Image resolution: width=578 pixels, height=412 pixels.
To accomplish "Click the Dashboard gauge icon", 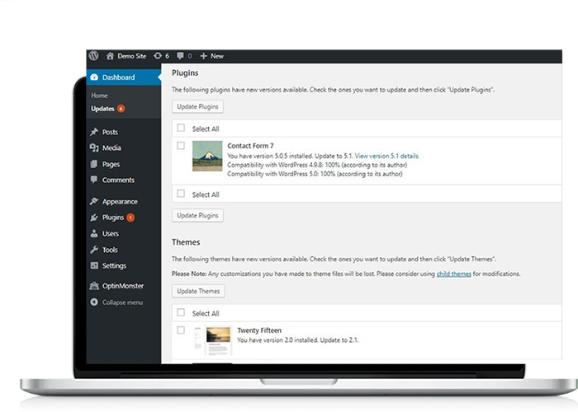I will pos(94,77).
